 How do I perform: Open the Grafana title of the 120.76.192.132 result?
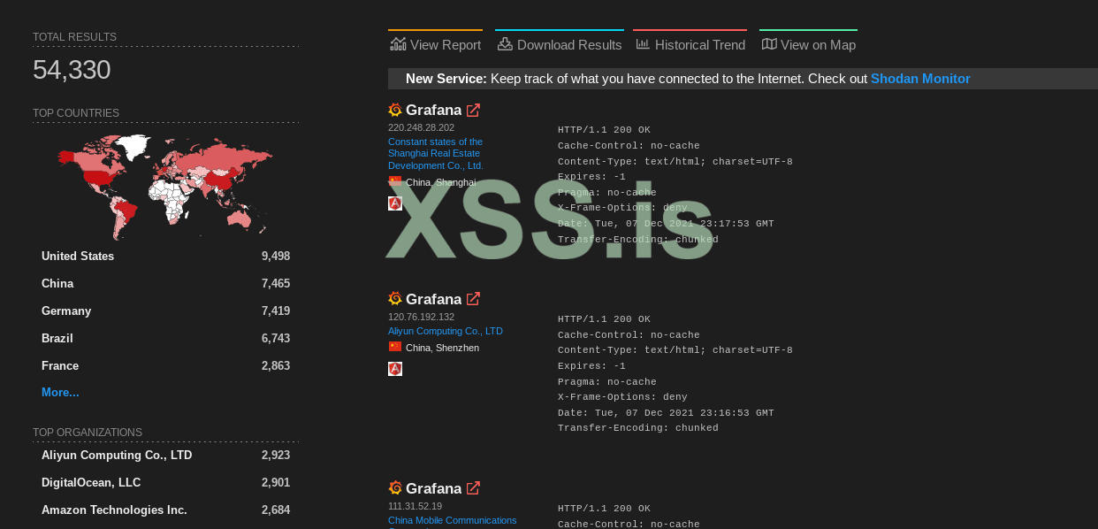pyautogui.click(x=433, y=299)
